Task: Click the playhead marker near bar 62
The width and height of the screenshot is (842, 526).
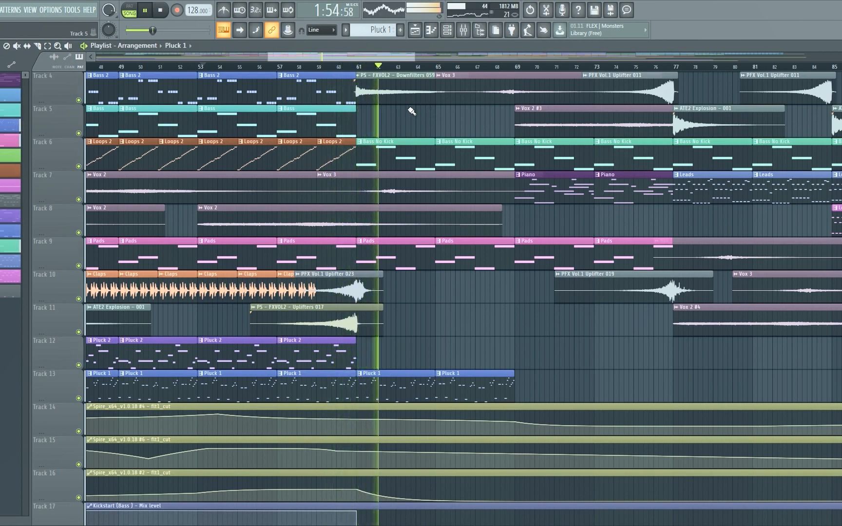Action: pyautogui.click(x=378, y=65)
